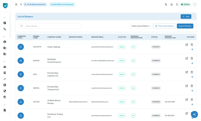The image size is (201, 121).
Task: Toggle renewal notification for Emirates Bay Transport
Action: [133, 88]
